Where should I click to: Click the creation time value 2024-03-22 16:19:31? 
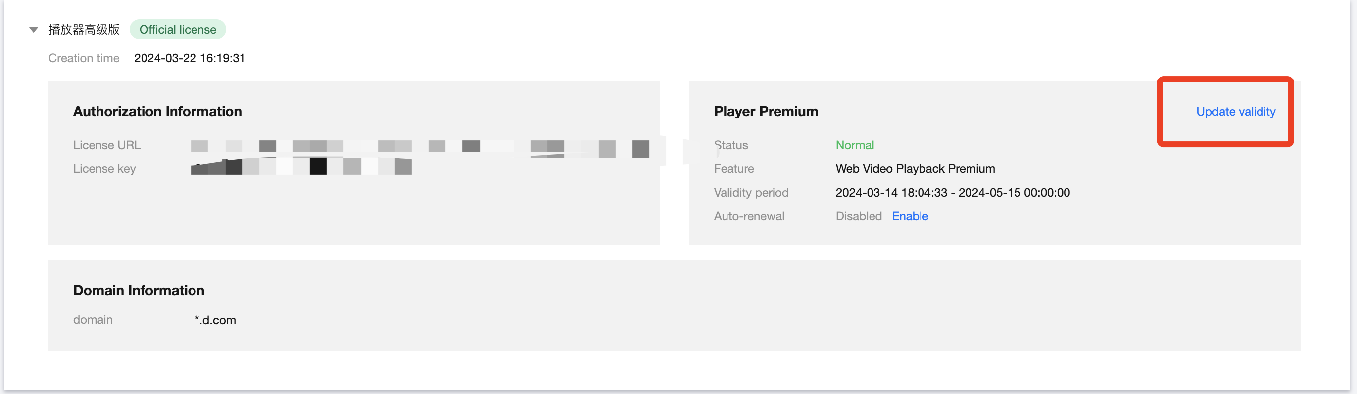190,58
